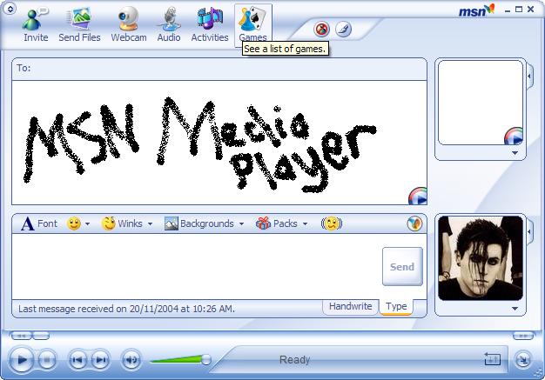Open the dropdown below your display picture
Image resolution: width=545 pixels, height=380 pixels.
pos(515,309)
